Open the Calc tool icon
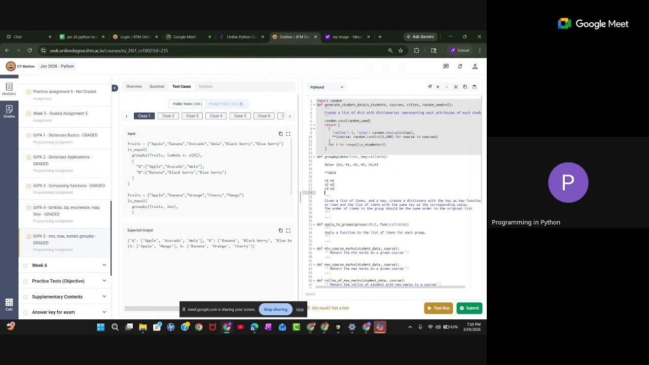Viewport: 649px width, 365px height. (9, 304)
